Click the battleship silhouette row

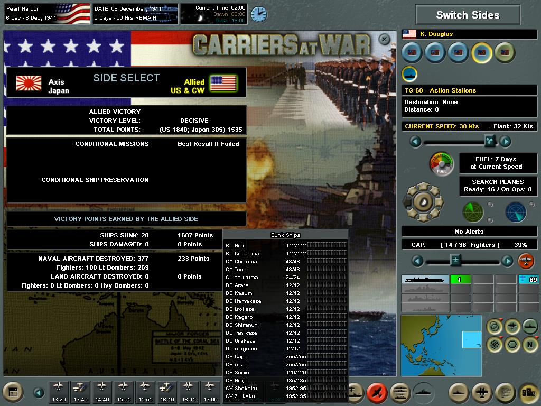coord(425,289)
